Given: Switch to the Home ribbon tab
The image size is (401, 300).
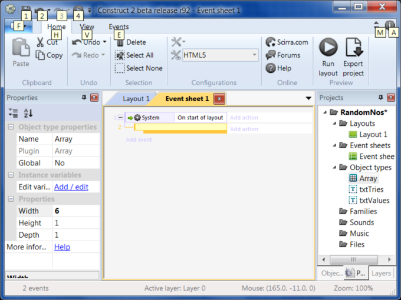Looking at the screenshot, I should coord(56,26).
